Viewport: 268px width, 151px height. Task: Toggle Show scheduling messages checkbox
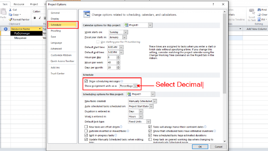pyautogui.click(x=86, y=81)
